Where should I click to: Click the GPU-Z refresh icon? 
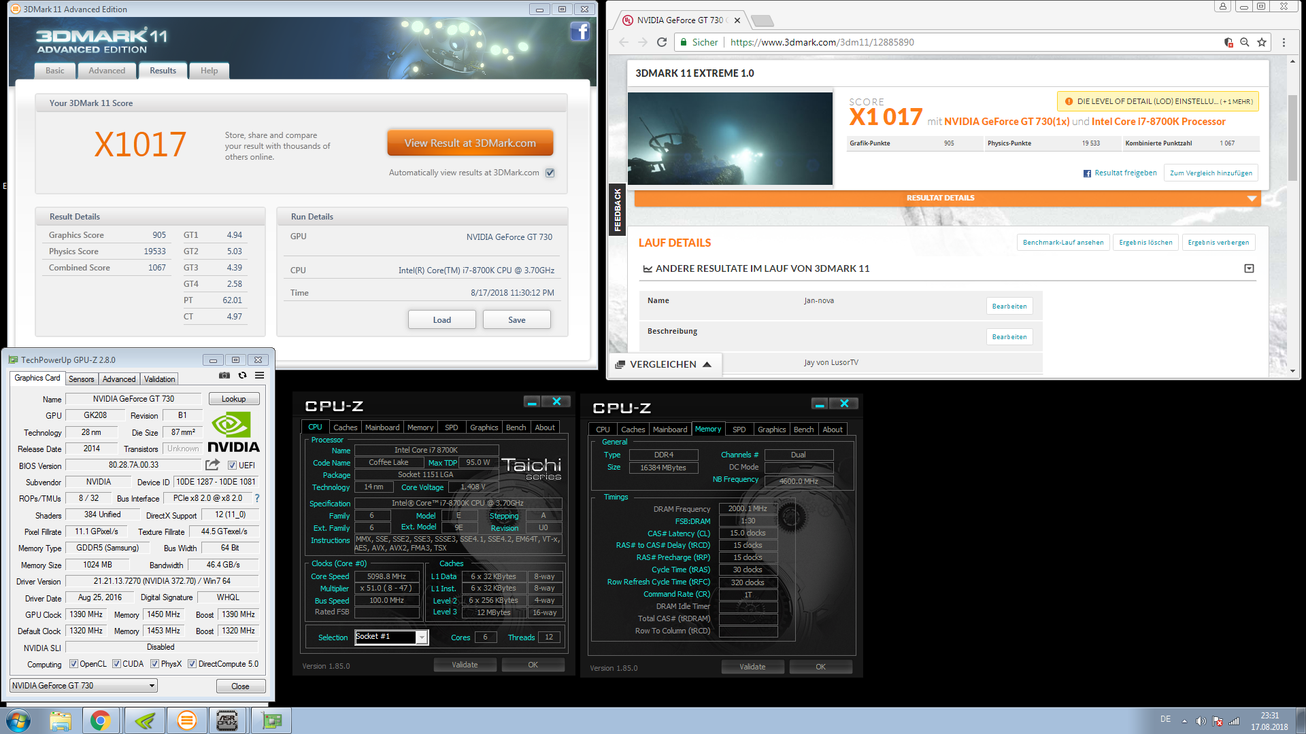click(x=242, y=376)
